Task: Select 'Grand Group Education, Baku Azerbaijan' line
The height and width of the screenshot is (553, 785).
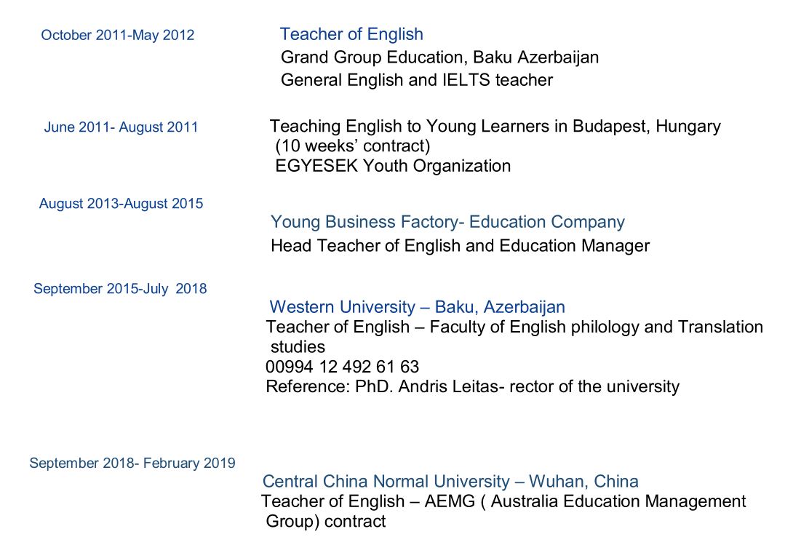Action: [439, 57]
